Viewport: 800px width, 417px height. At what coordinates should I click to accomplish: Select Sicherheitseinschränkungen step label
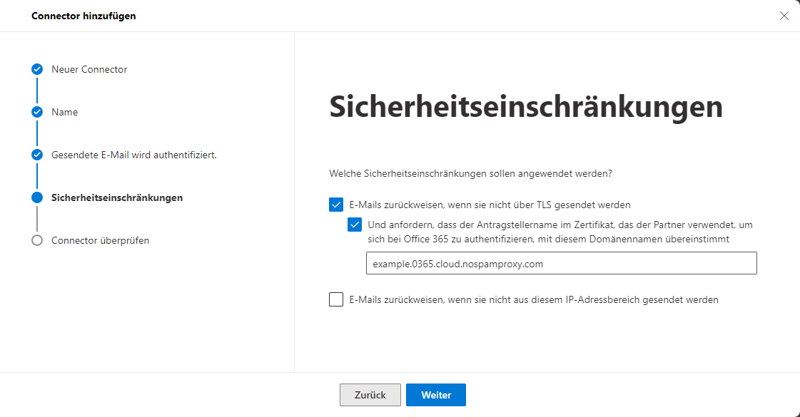(x=117, y=197)
